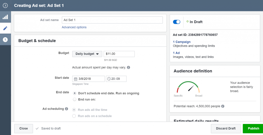Open the start date calendar icon
The image size is (263, 135).
[76, 79]
